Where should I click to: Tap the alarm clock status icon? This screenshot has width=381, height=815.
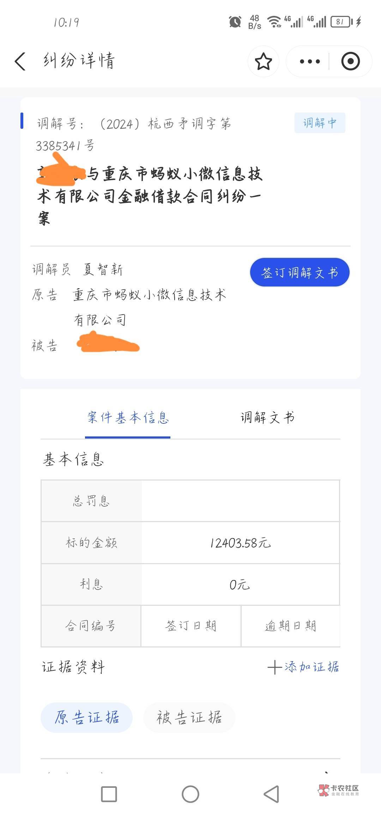[235, 22]
